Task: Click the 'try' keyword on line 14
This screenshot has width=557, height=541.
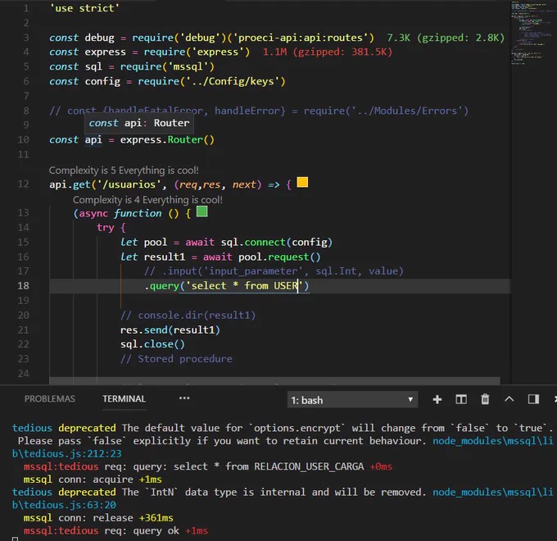Action: pyautogui.click(x=106, y=228)
